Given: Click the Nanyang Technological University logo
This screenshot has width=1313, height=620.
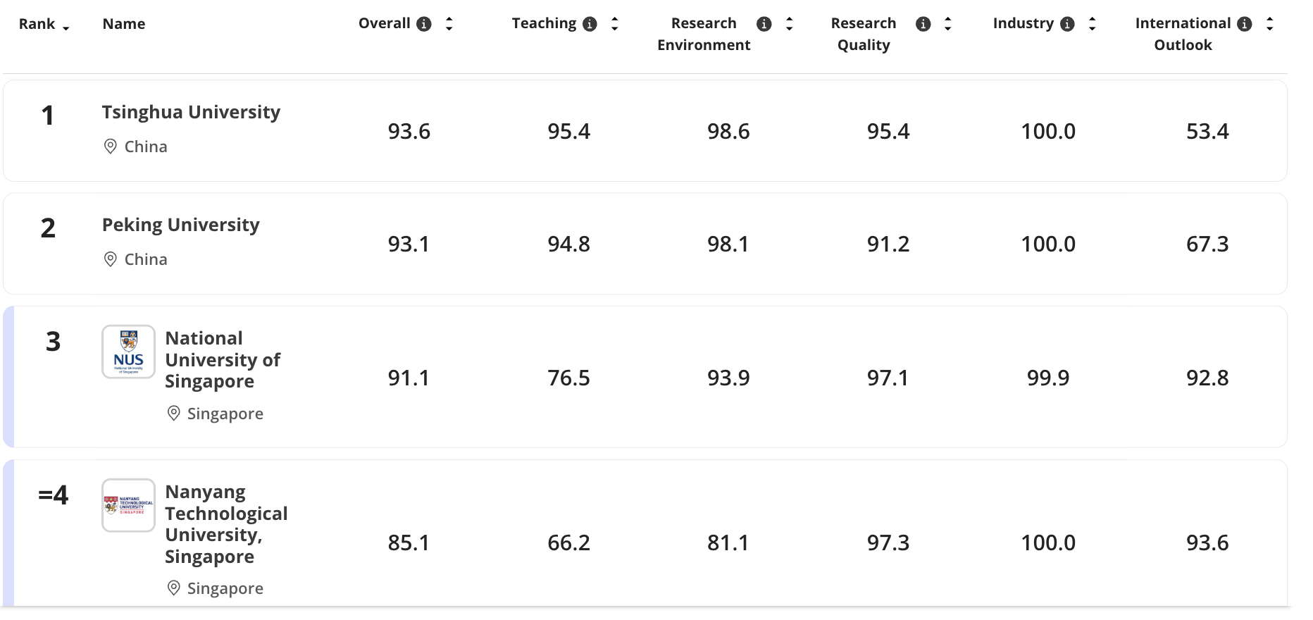Looking at the screenshot, I should tap(128, 505).
